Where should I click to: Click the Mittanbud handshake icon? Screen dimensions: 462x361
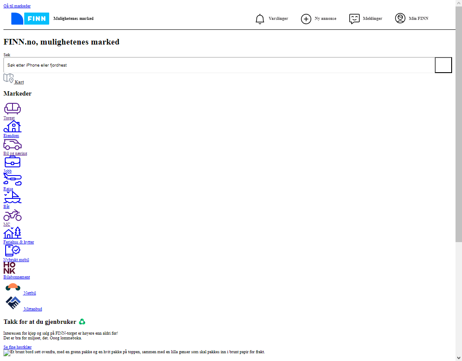tap(13, 303)
